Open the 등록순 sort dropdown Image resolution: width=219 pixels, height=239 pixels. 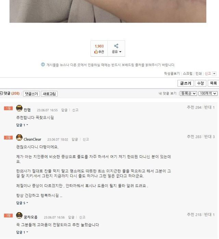(x=188, y=94)
